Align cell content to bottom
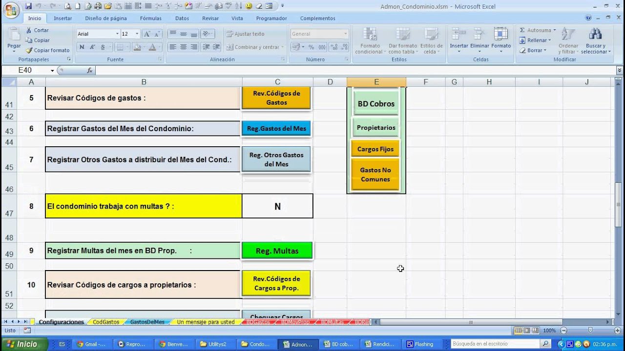 (x=194, y=34)
